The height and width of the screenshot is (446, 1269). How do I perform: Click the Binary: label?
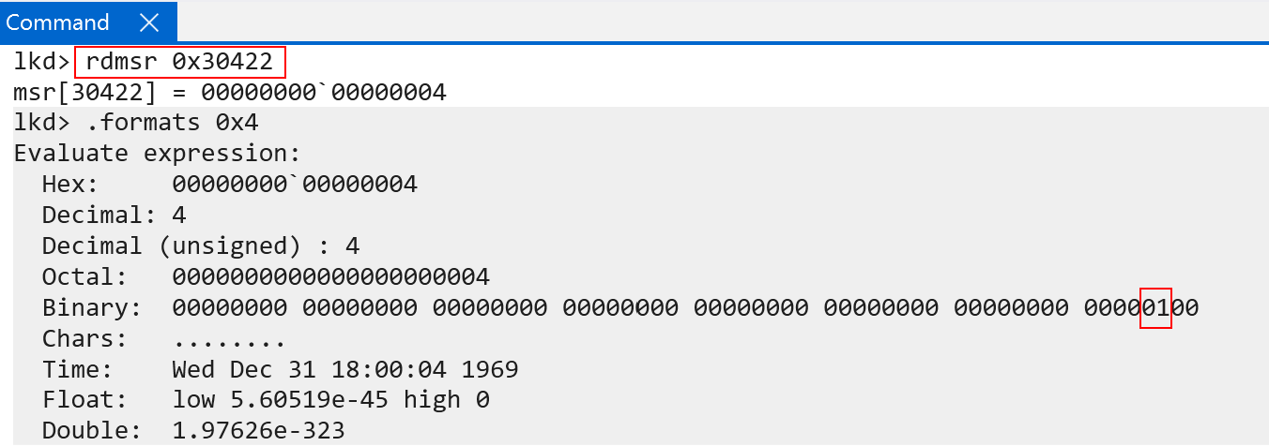[x=91, y=308]
